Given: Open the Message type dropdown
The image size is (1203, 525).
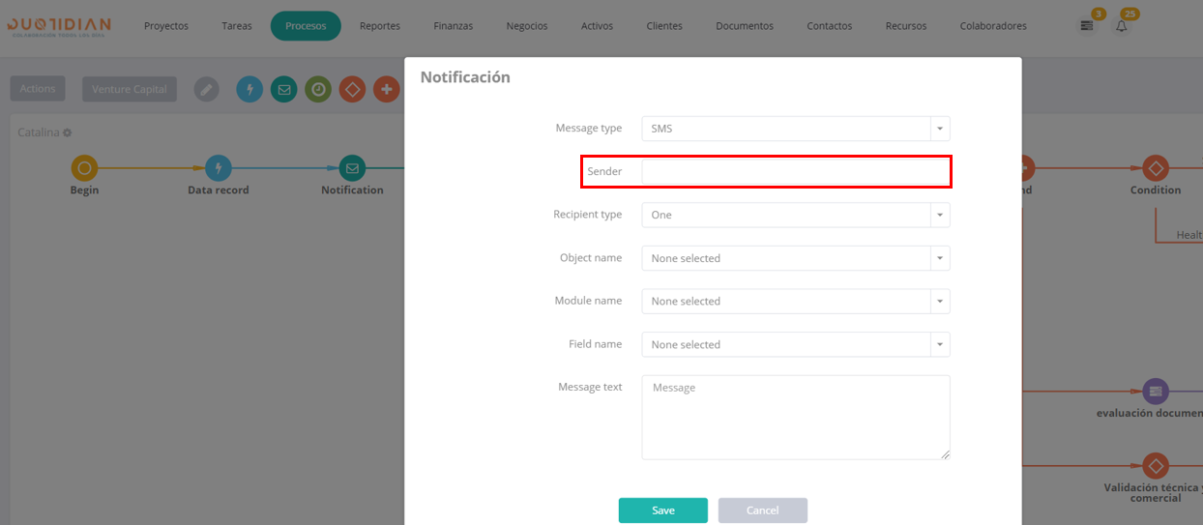Looking at the screenshot, I should (796, 129).
